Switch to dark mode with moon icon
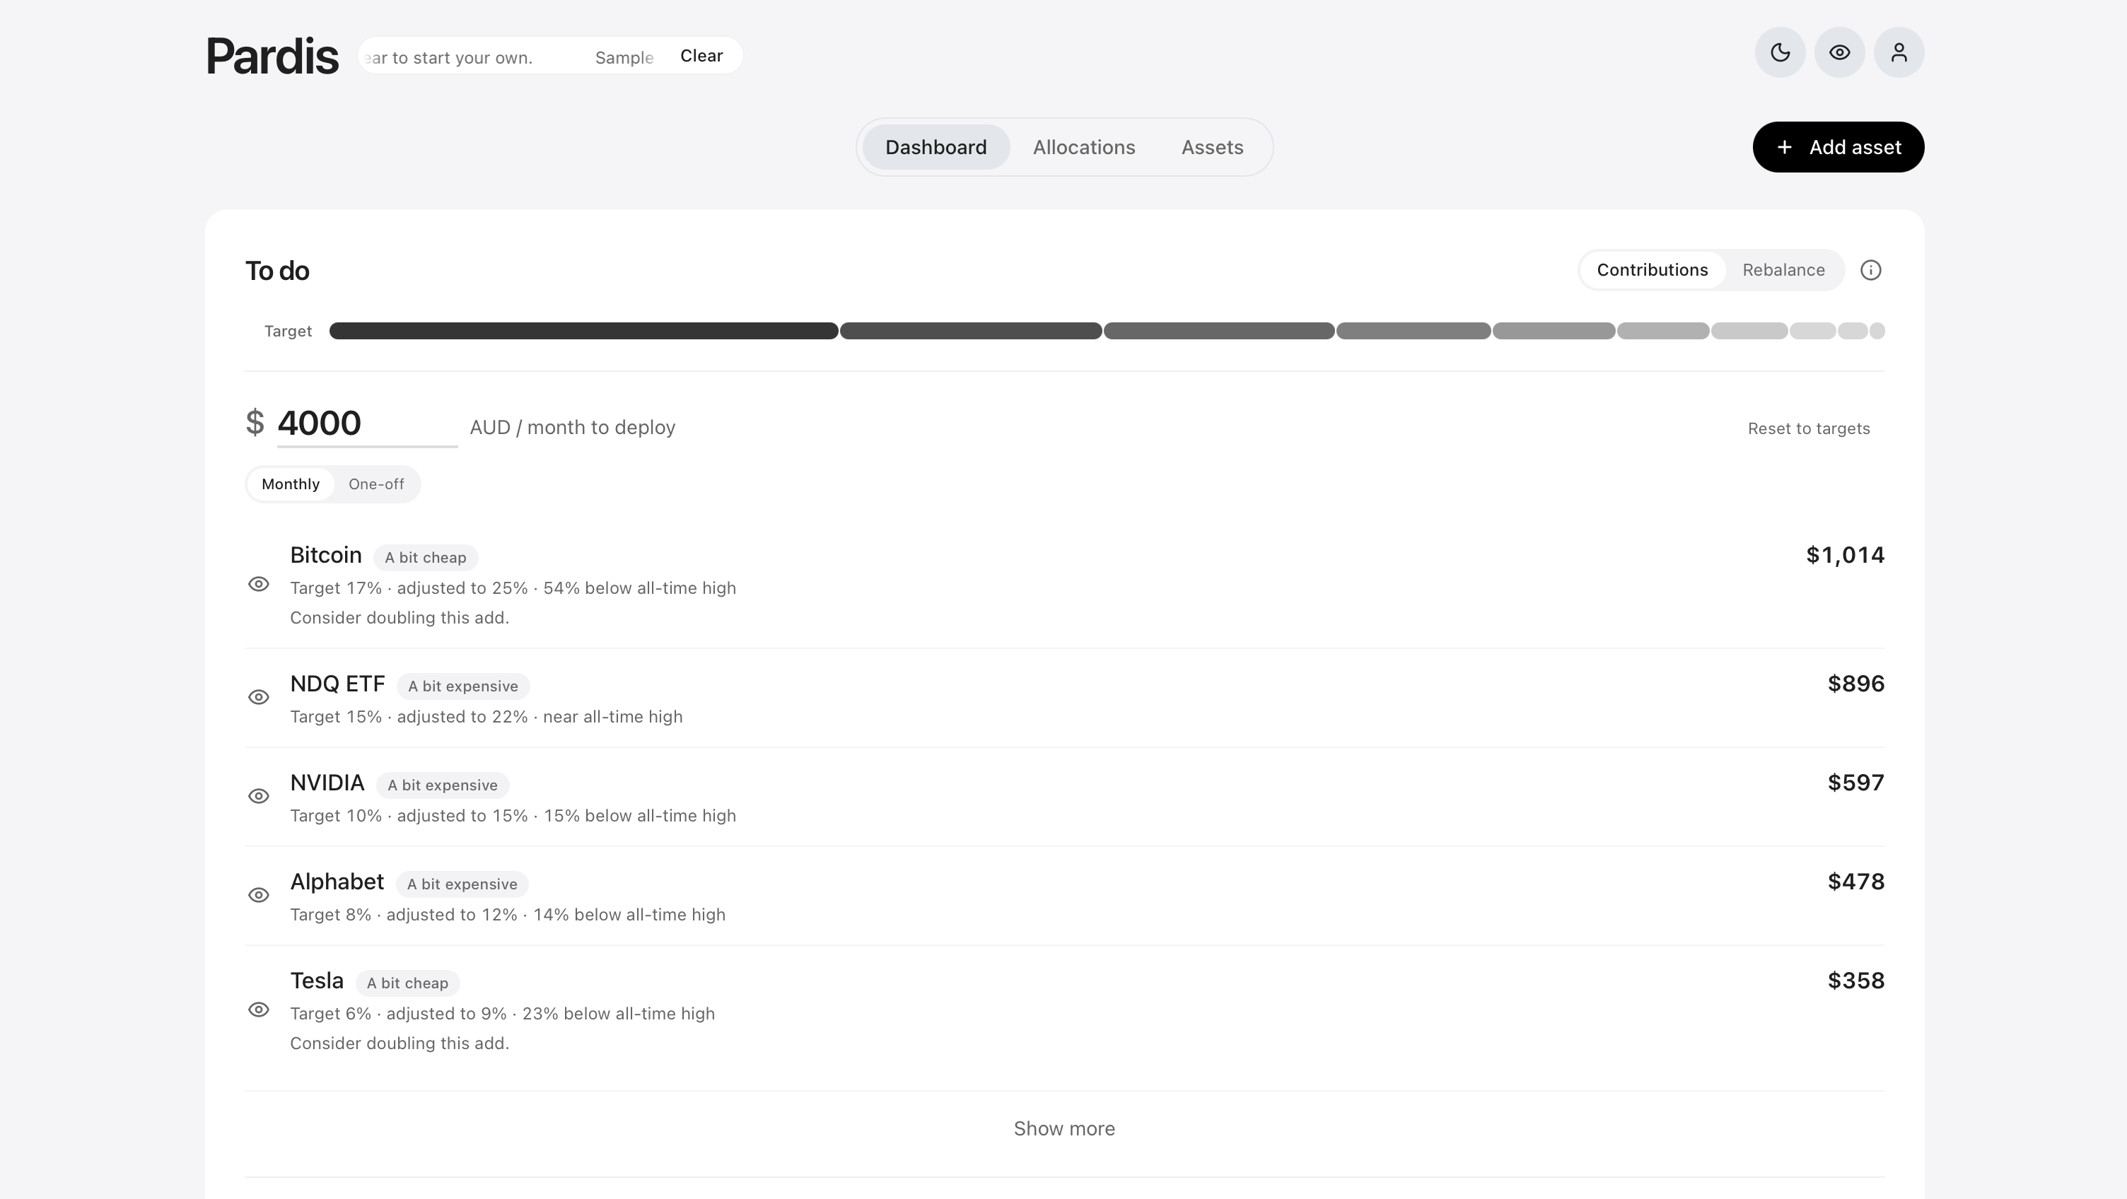The width and height of the screenshot is (2127, 1199). coord(1779,53)
